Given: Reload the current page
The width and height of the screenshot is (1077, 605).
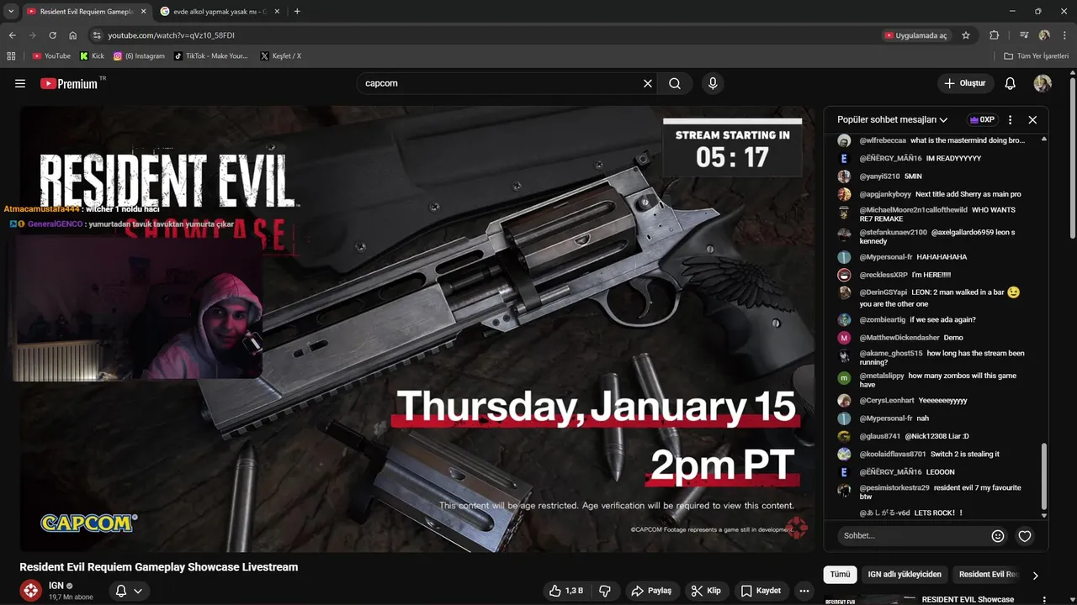Looking at the screenshot, I should pyautogui.click(x=52, y=35).
